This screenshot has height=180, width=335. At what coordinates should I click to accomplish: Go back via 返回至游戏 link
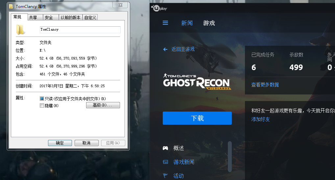pos(183,49)
